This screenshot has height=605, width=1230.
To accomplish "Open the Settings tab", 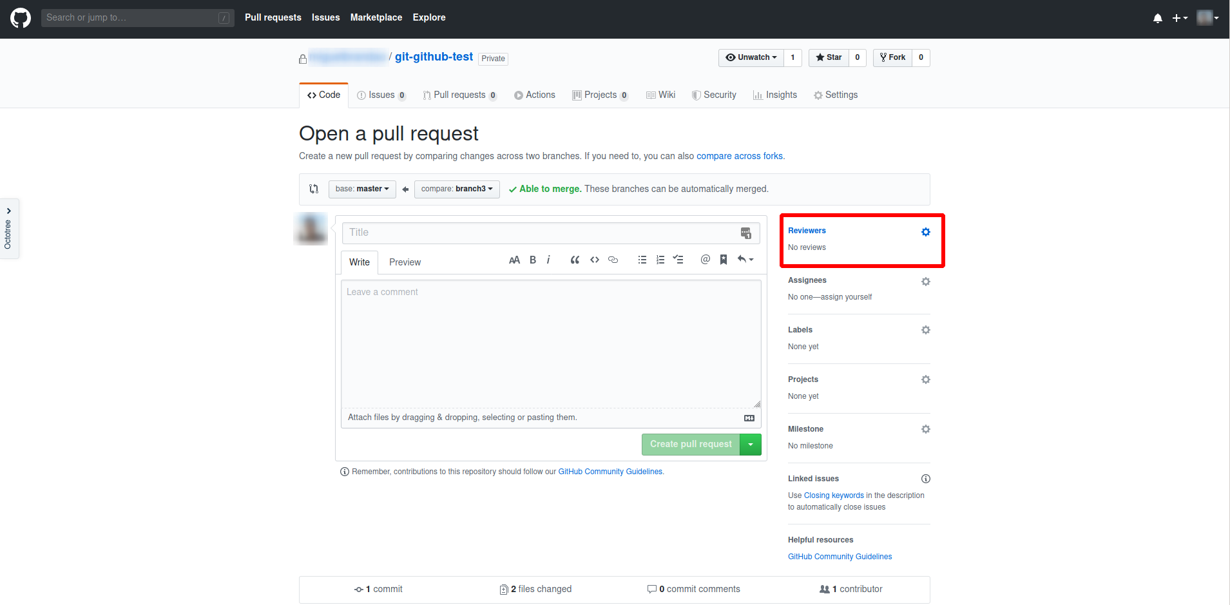I will 836,95.
